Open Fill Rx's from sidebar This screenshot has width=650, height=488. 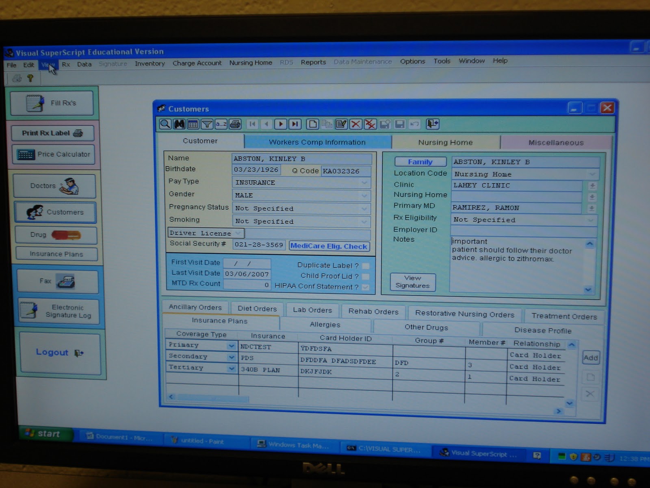click(52, 103)
